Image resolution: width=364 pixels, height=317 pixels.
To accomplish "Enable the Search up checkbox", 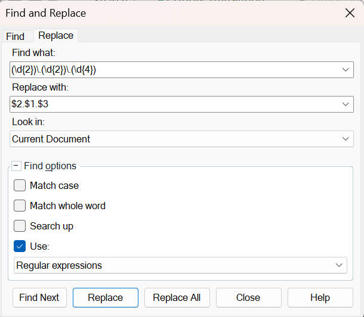I will [20, 226].
